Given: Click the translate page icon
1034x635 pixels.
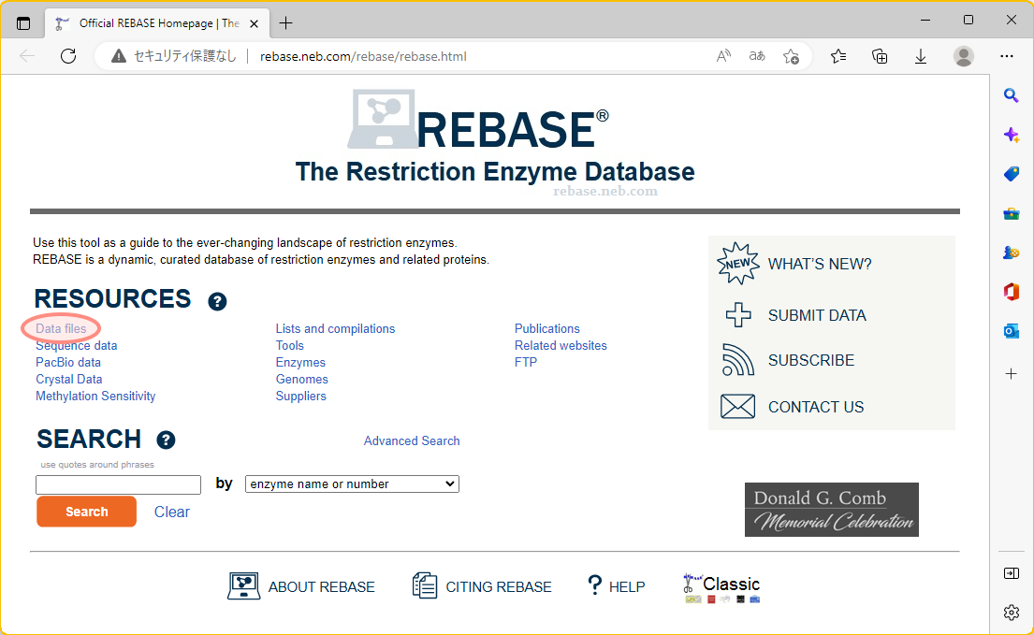Looking at the screenshot, I should pyautogui.click(x=757, y=56).
